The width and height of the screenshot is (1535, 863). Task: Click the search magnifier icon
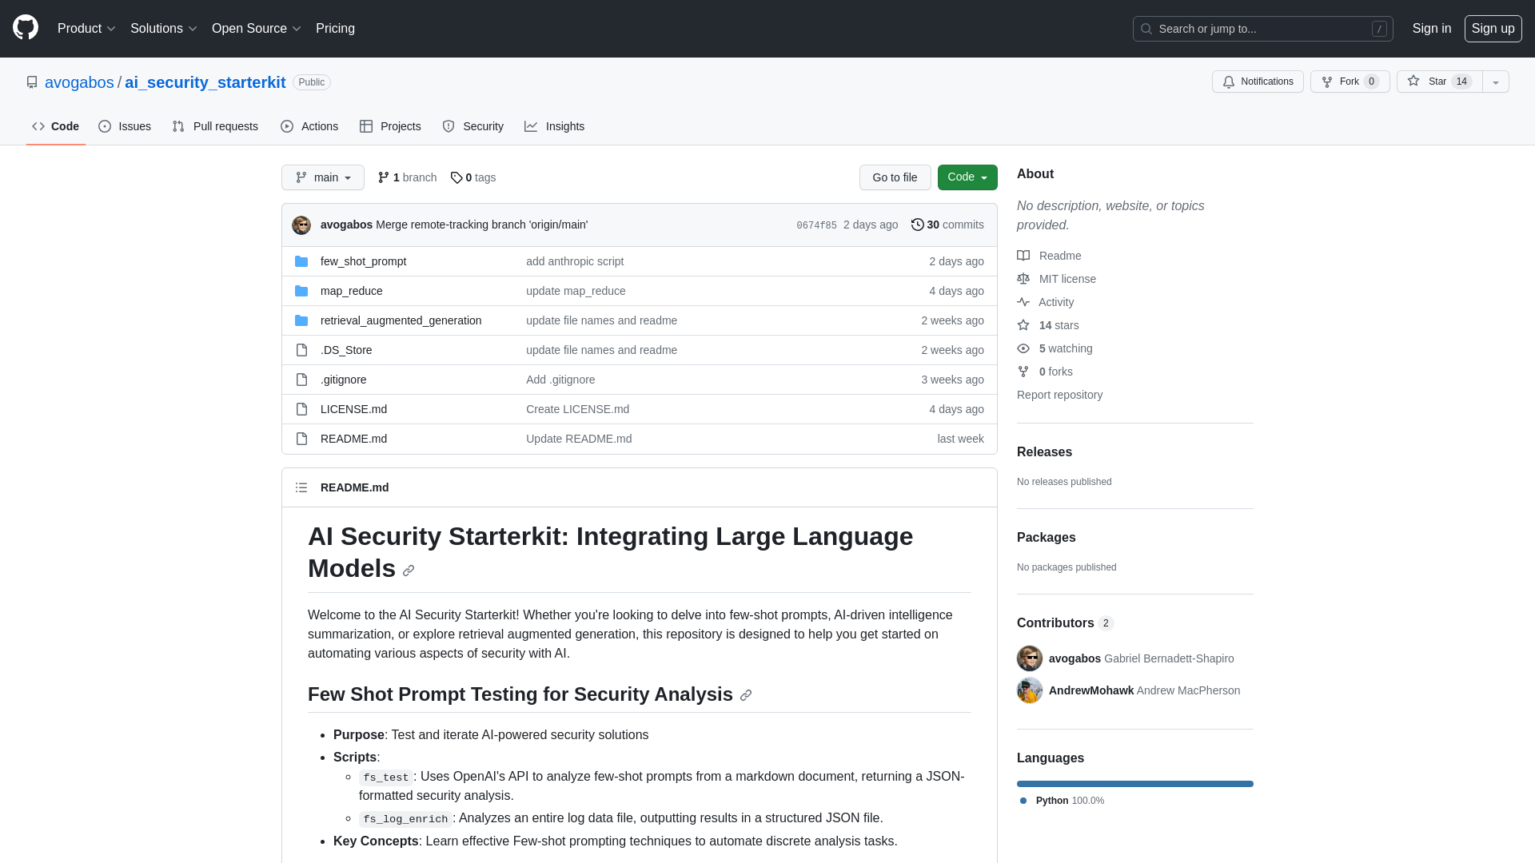(1146, 29)
